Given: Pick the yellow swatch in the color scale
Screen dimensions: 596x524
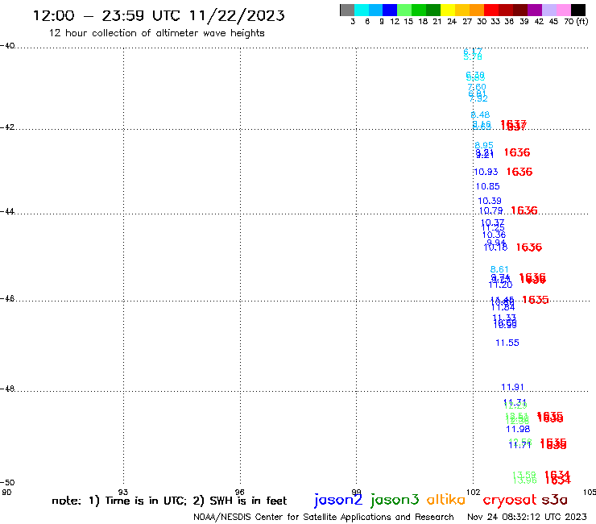Looking at the screenshot, I should (448, 10).
